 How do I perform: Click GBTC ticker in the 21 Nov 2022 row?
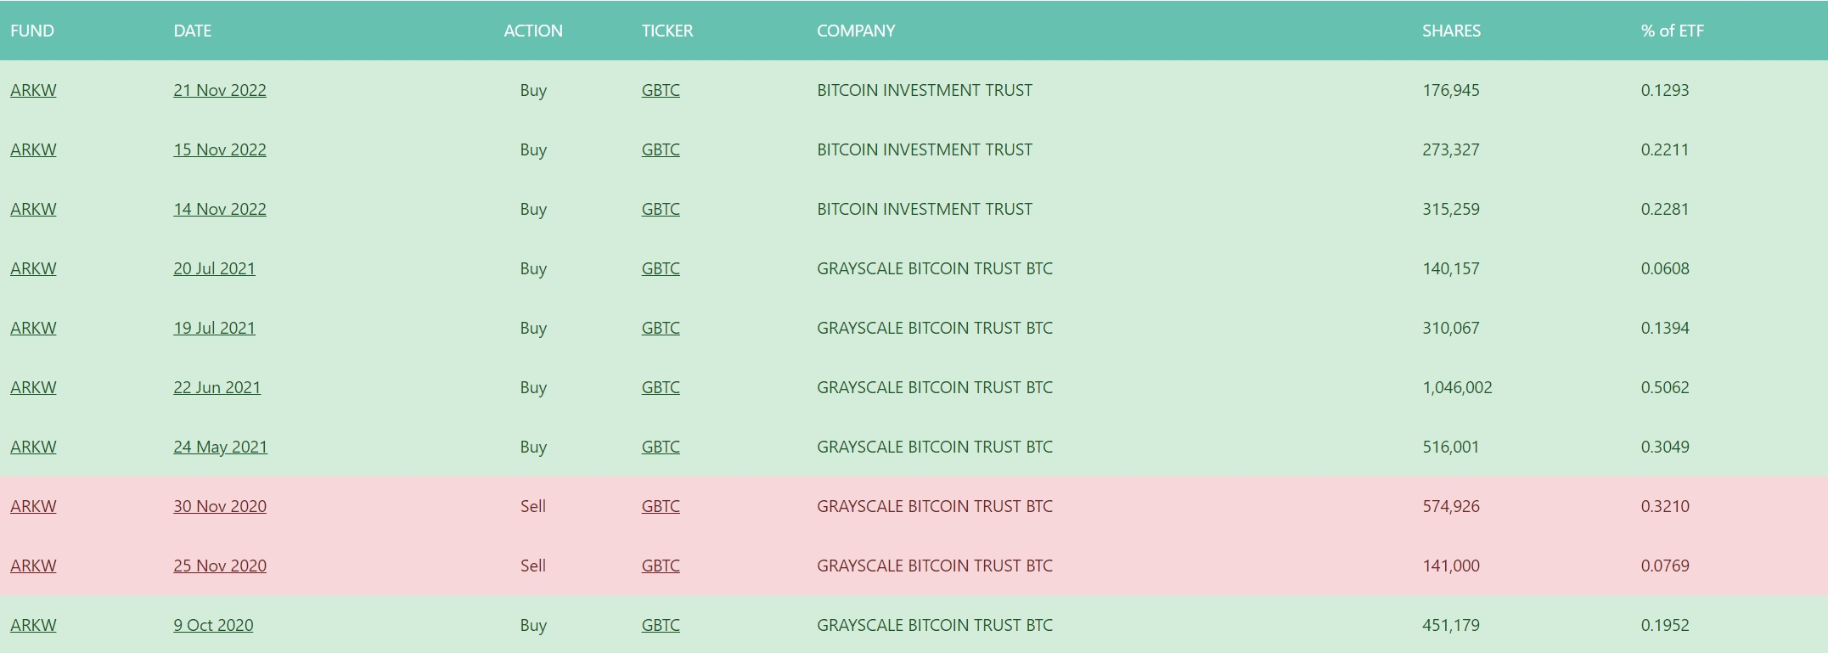(x=661, y=90)
